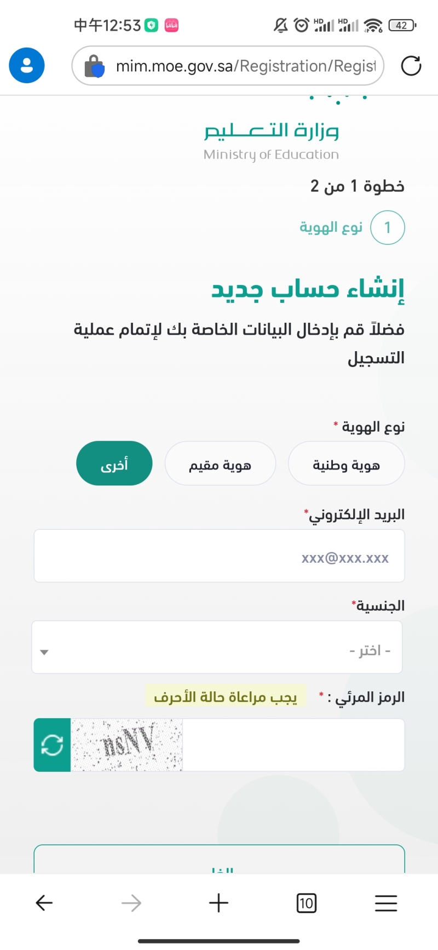Viewport: 438px width, 950px height.
Task: Select هوية وطنية identity type
Action: (x=346, y=464)
